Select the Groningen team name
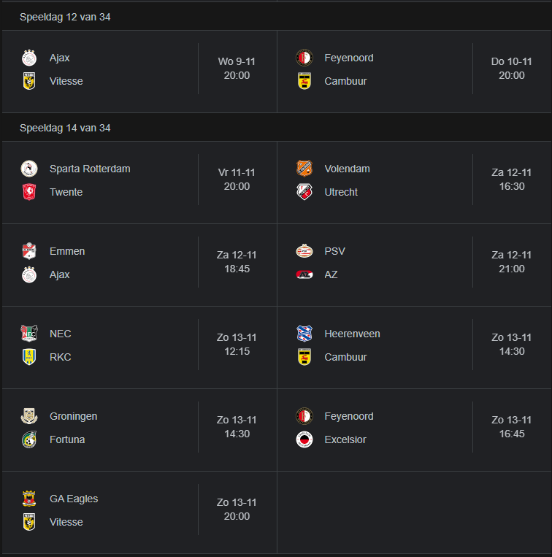Viewport: 552px width, 557px height. 74,416
